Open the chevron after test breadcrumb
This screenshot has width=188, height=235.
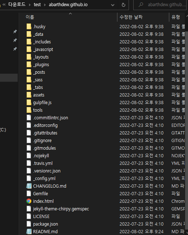(x=45, y=5)
